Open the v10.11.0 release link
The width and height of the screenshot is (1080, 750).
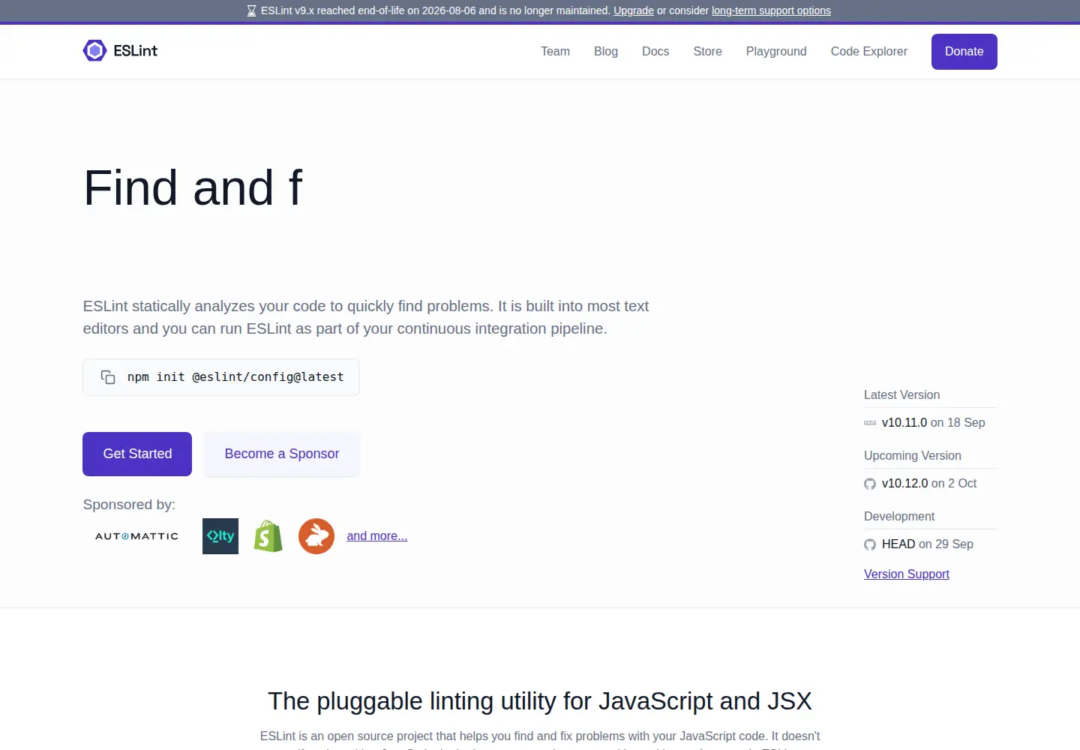(904, 423)
